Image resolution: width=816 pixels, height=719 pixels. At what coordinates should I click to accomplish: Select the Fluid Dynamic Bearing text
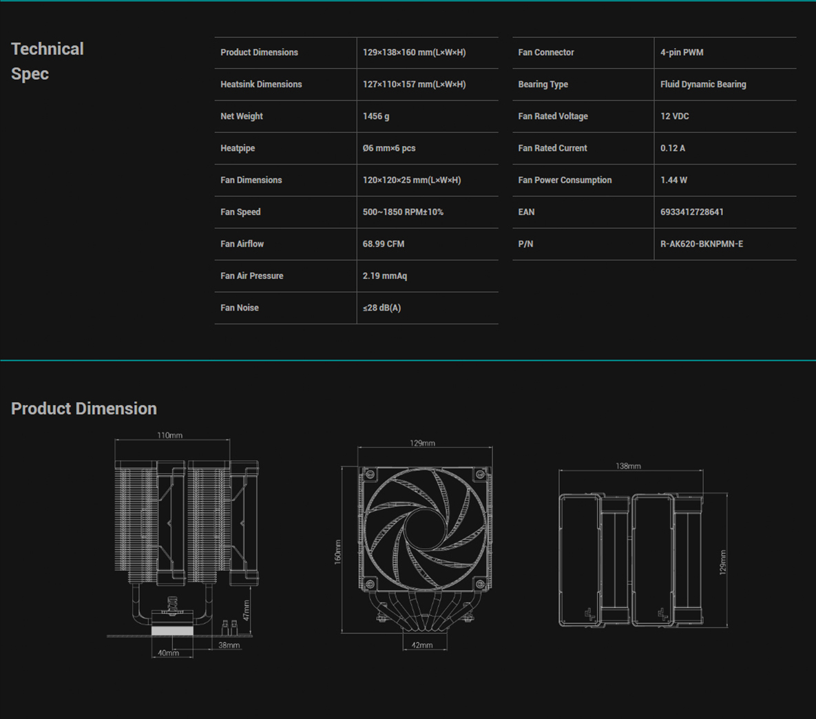pyautogui.click(x=703, y=84)
